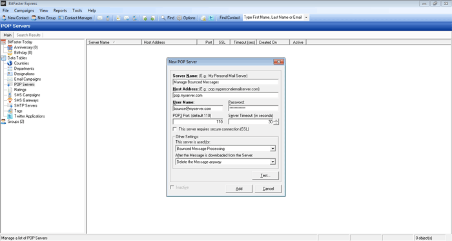Click the Find Contact search box

pyautogui.click(x=273, y=17)
